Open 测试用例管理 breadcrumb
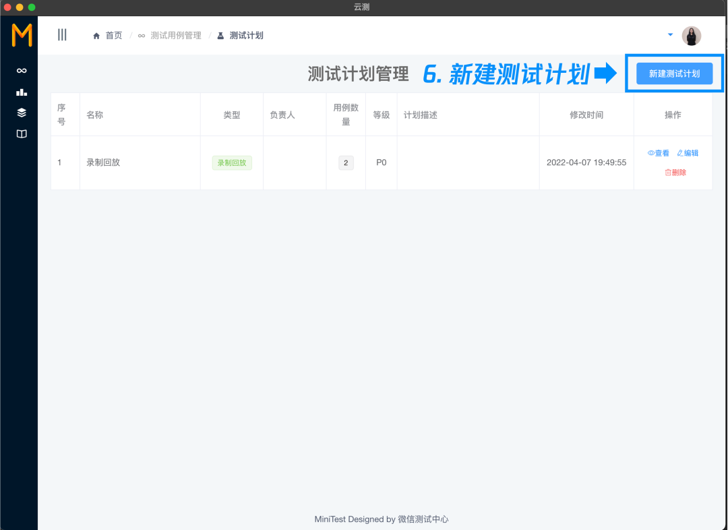Screen dimensions: 728x530 point(170,36)
